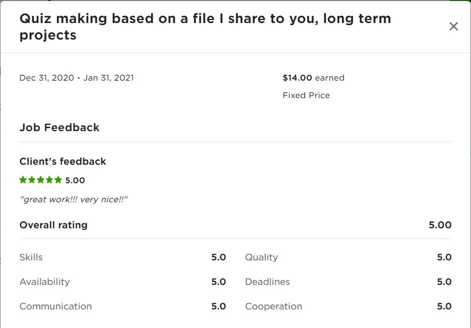
Task: Click the Cooperation rating label
Action: 273,306
